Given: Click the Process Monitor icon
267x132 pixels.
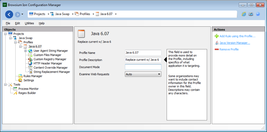Looking at the screenshot, I should point(15,89).
